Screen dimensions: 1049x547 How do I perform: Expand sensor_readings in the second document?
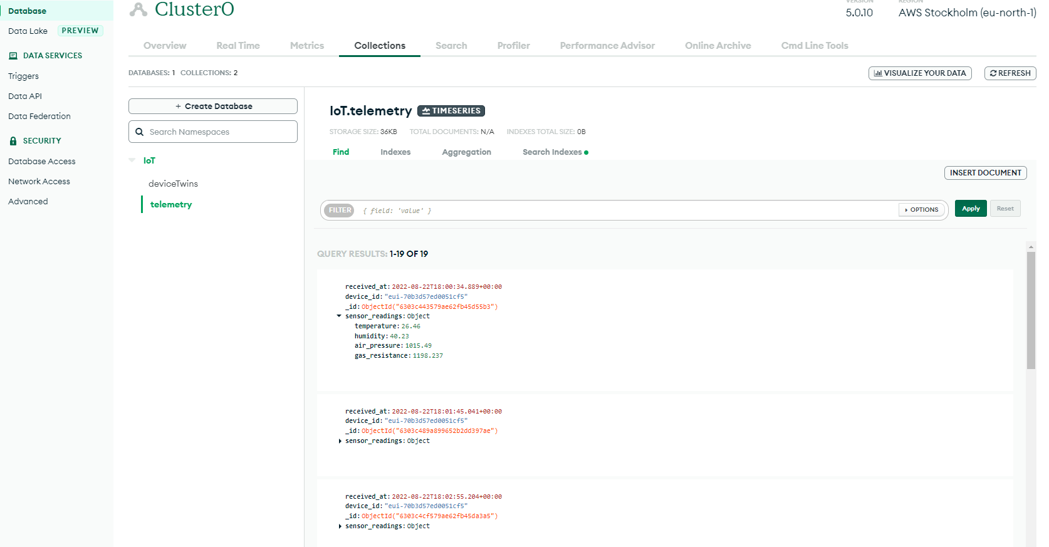pos(340,441)
